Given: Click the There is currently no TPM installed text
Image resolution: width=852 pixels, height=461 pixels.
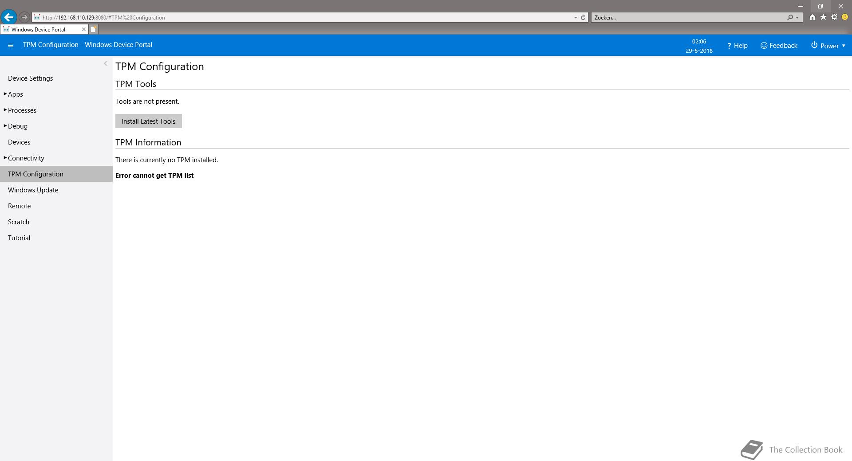Looking at the screenshot, I should [166, 160].
